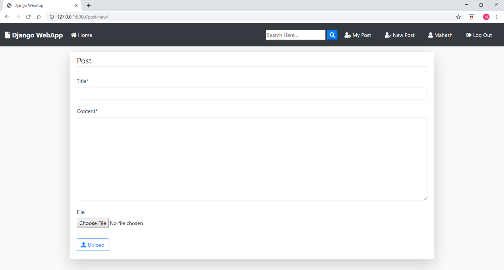The width and height of the screenshot is (504, 270).
Task: Open the Chrome profile avatar
Action: (x=486, y=17)
